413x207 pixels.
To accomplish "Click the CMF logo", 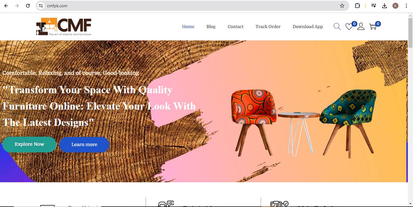I will (x=64, y=27).
